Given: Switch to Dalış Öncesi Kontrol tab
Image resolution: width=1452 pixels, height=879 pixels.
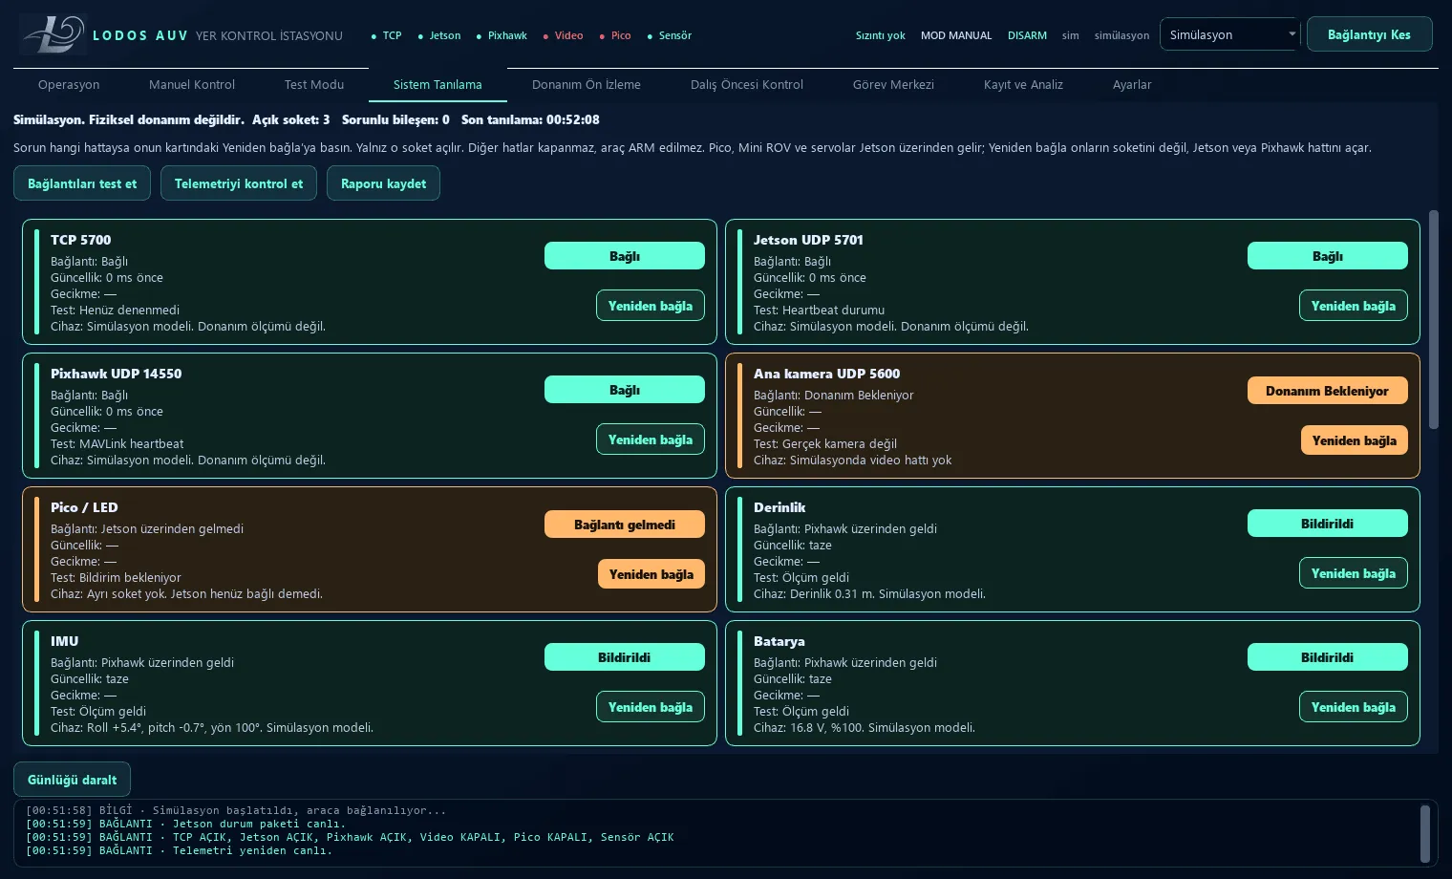Looking at the screenshot, I should click(x=747, y=84).
